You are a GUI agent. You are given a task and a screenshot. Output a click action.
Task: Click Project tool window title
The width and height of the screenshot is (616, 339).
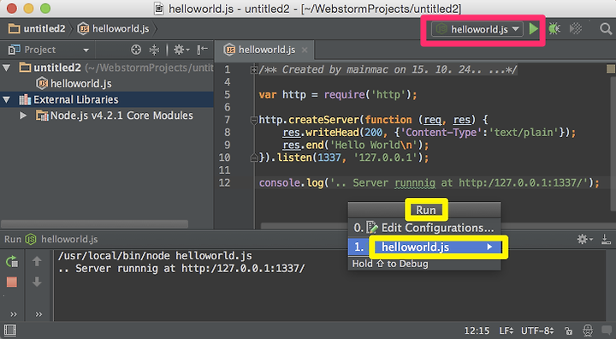[x=39, y=50]
